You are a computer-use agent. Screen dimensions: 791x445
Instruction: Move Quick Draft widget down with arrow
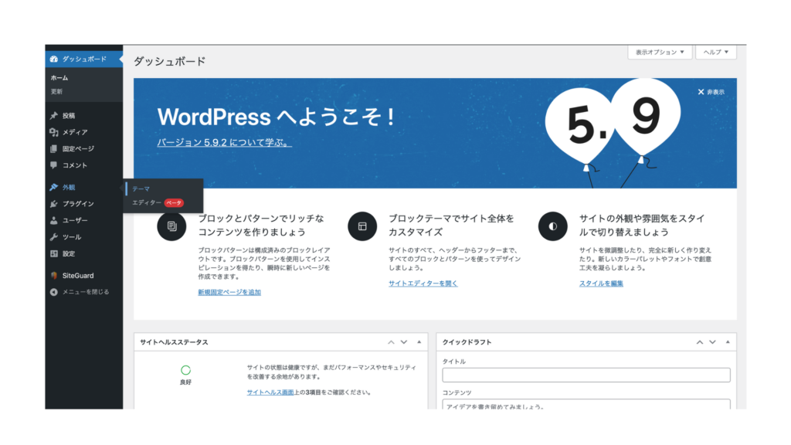tap(713, 342)
